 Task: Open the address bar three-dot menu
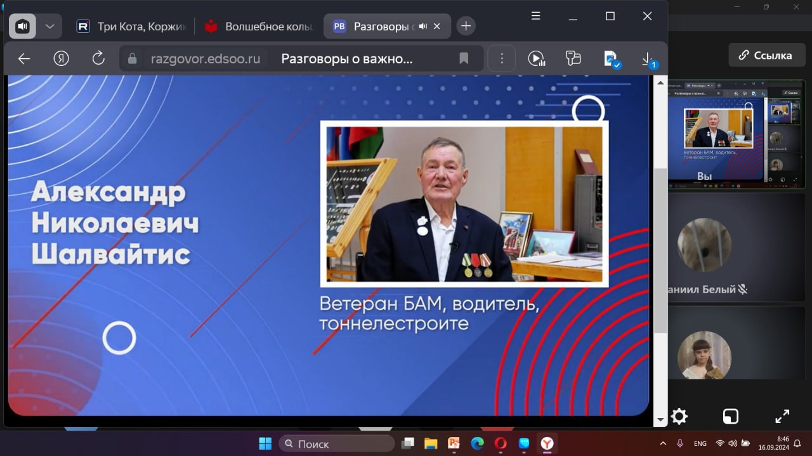tap(502, 59)
